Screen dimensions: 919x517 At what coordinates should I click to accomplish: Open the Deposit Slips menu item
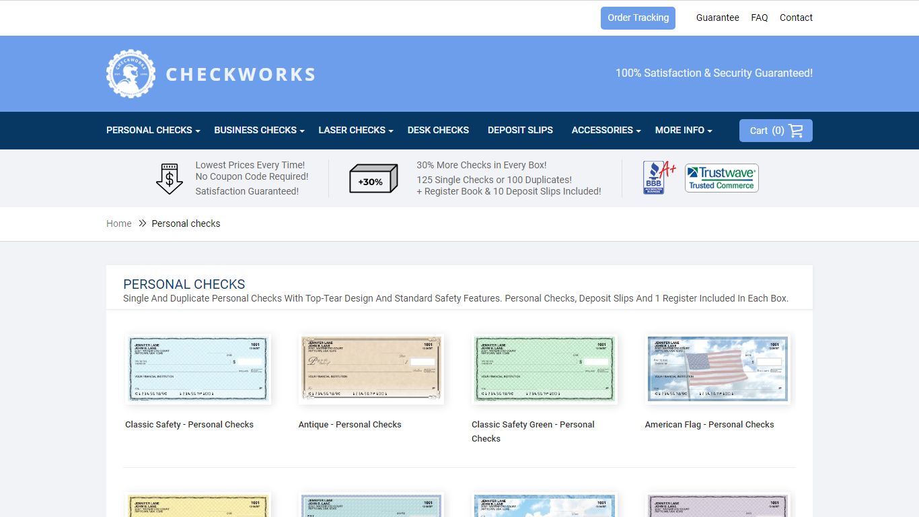pyautogui.click(x=520, y=130)
